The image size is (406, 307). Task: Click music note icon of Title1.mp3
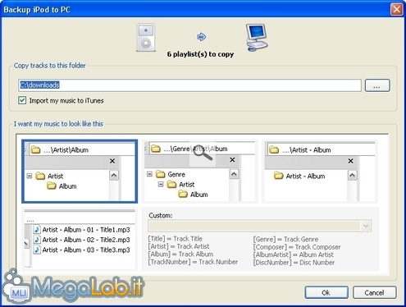point(37,230)
